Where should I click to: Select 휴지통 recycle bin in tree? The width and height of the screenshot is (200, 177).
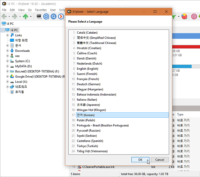coord(19,92)
